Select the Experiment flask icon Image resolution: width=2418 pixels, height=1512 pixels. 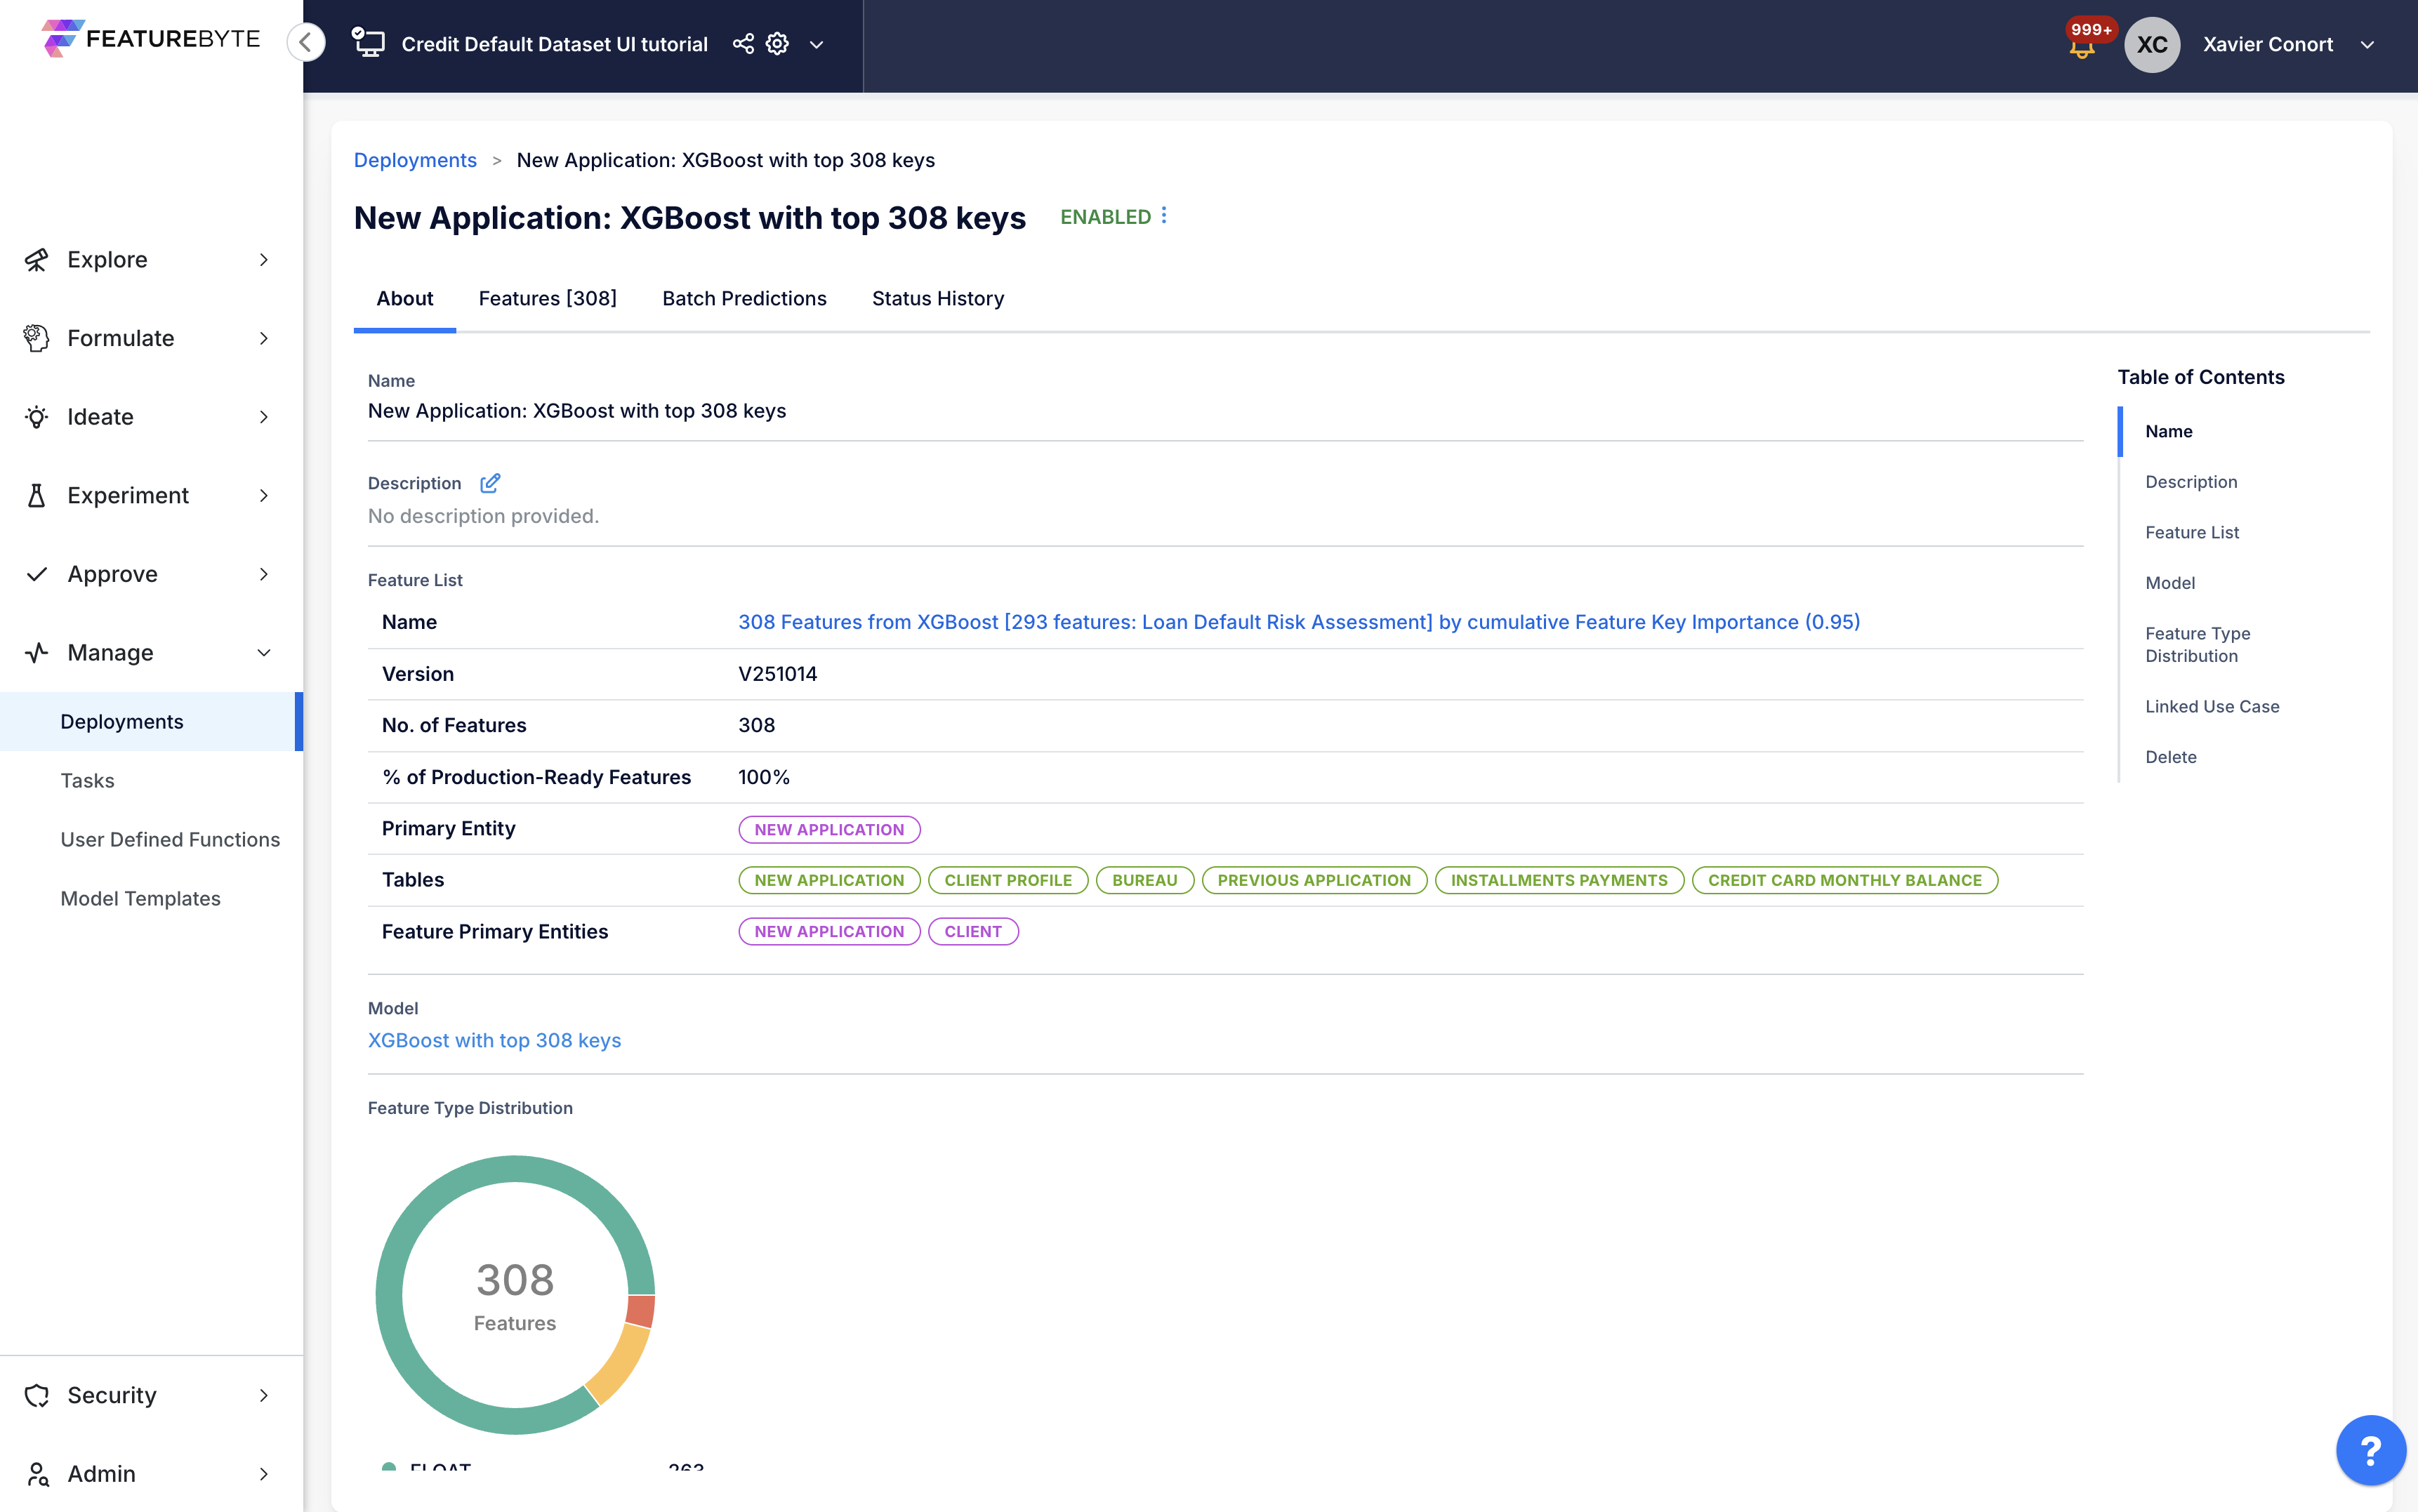coord(37,495)
